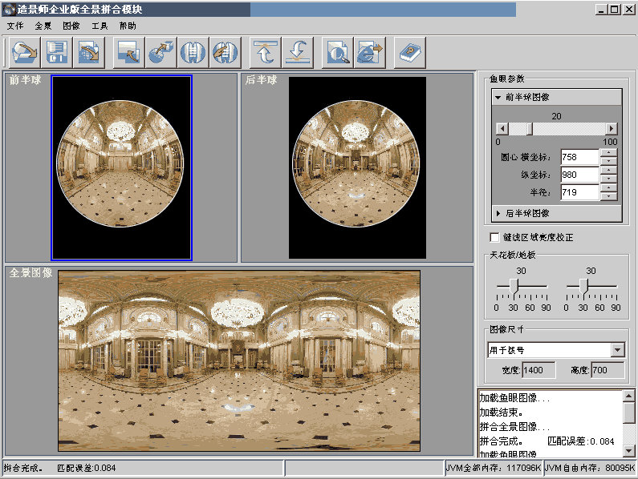The image size is (638, 479).
Task: Select the 后半球 fisheye image
Action: [x=357, y=167]
